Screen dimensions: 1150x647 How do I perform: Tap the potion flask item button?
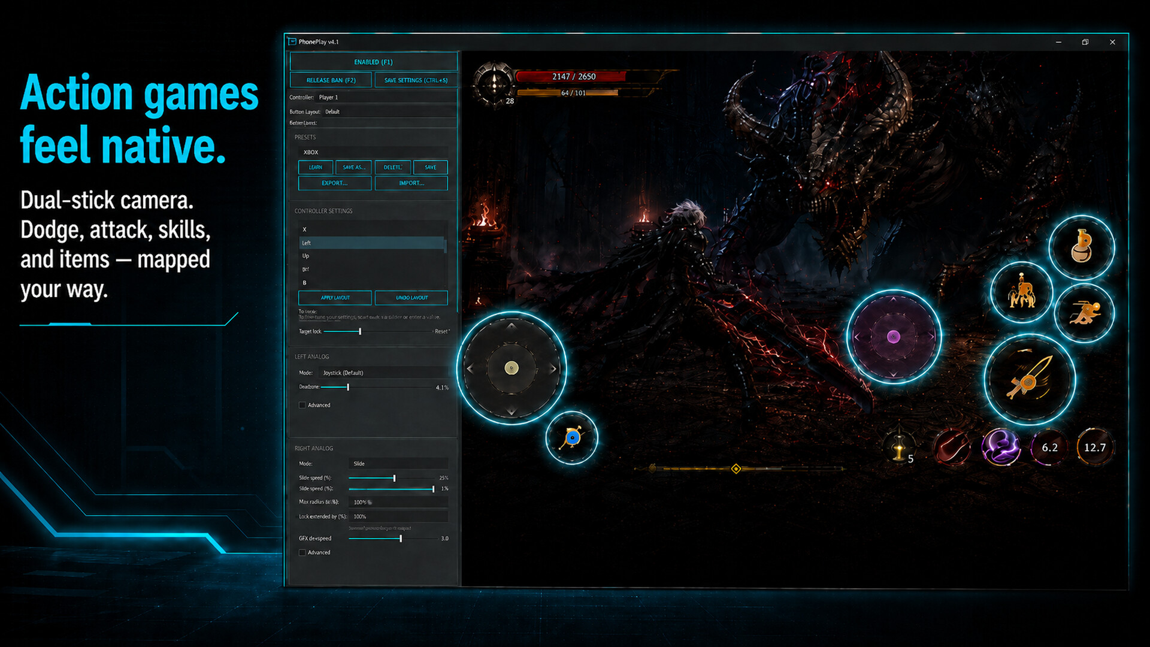(x=1081, y=247)
